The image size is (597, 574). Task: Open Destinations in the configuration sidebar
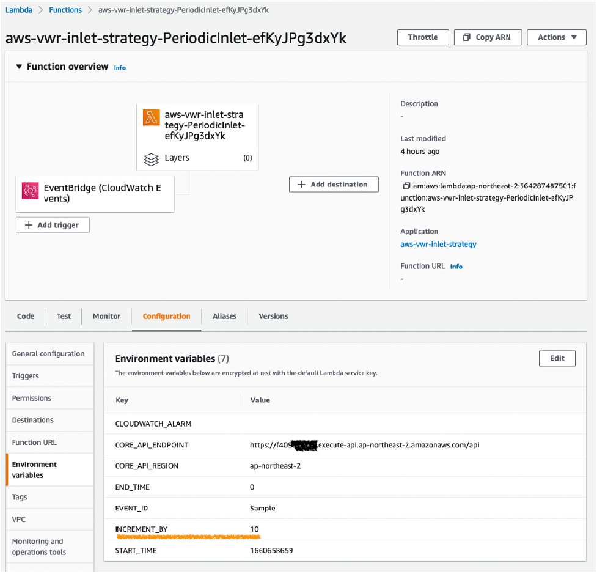coord(50,420)
